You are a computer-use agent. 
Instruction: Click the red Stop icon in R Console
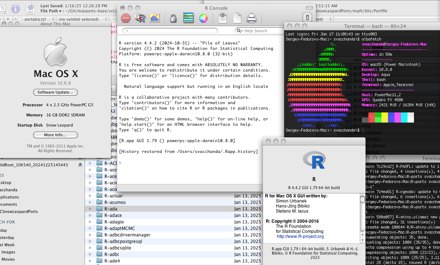[125, 18]
